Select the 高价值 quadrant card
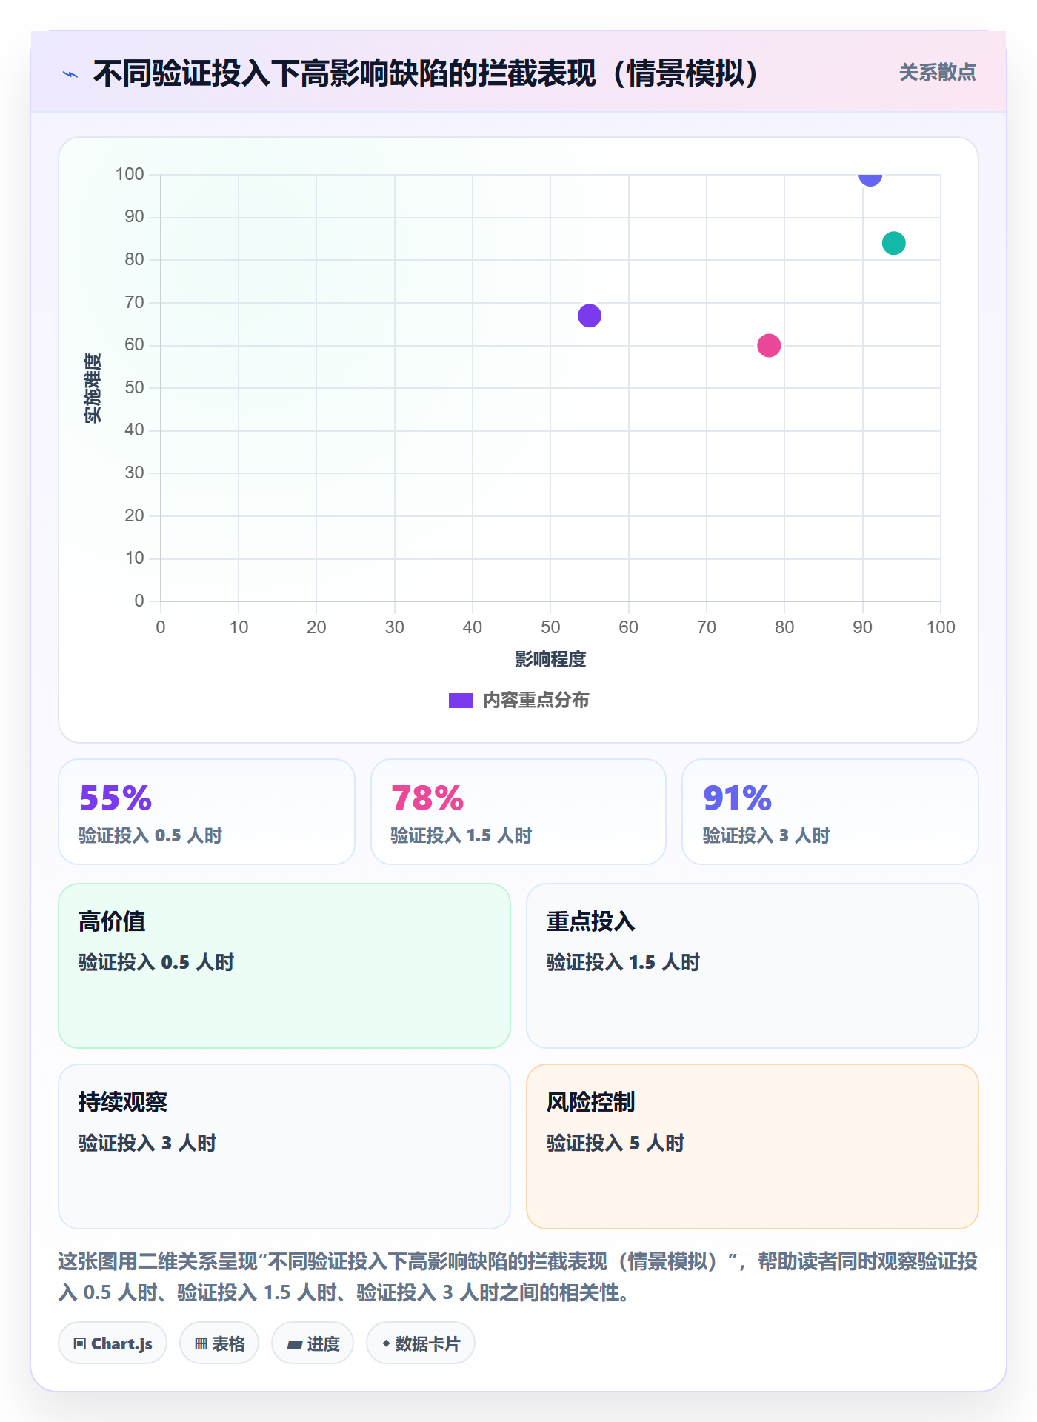Image resolution: width=1037 pixels, height=1422 pixels. [284, 966]
